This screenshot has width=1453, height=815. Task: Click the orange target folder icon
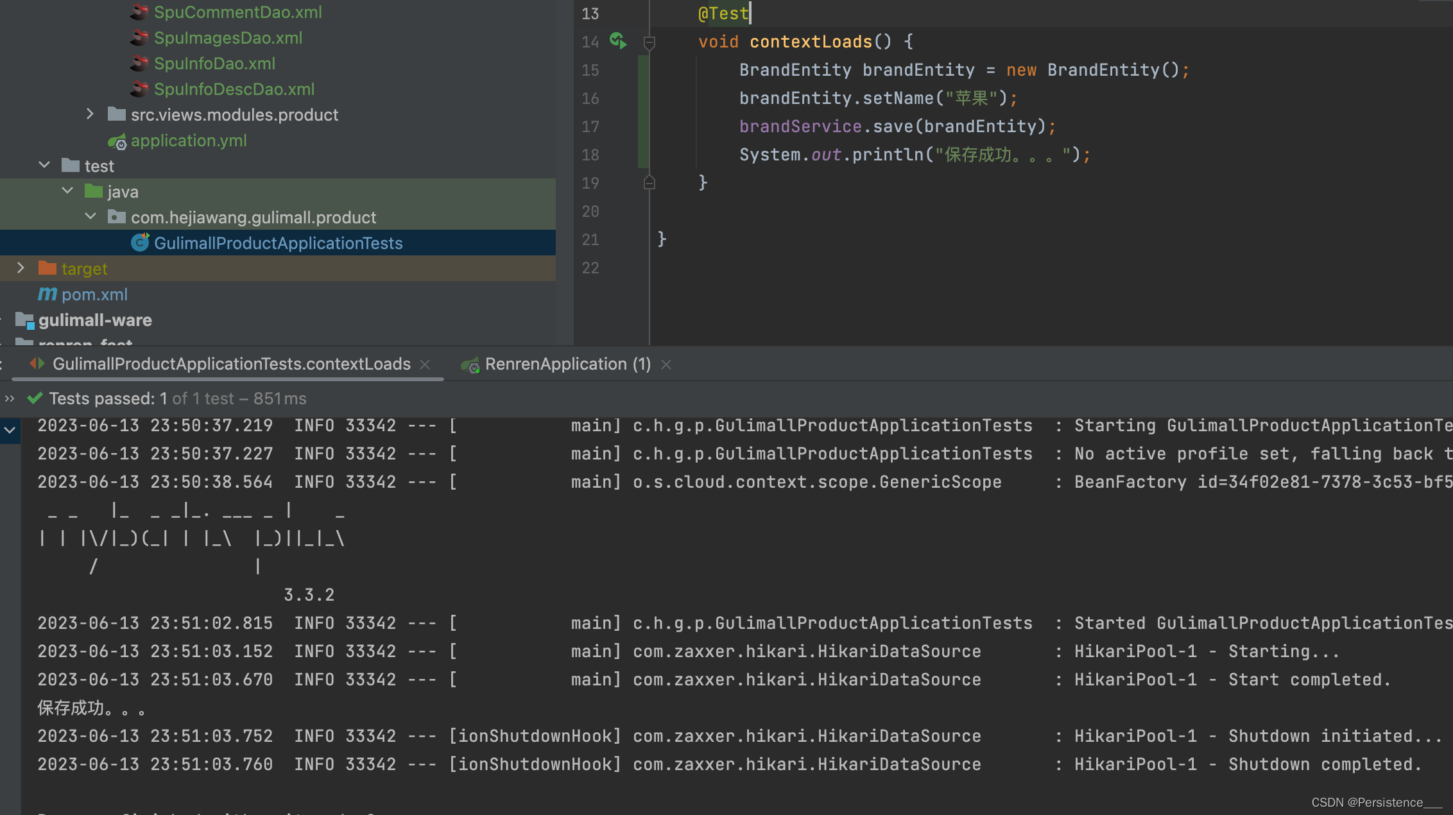47,268
